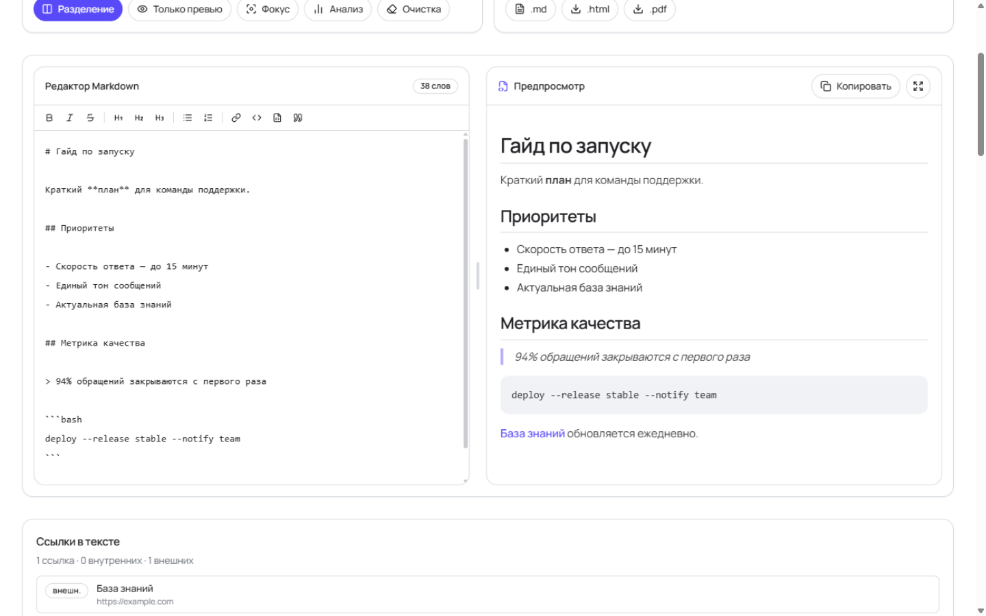This screenshot has height=616, width=986.
Task: Insert an H1 heading
Action: (x=118, y=118)
